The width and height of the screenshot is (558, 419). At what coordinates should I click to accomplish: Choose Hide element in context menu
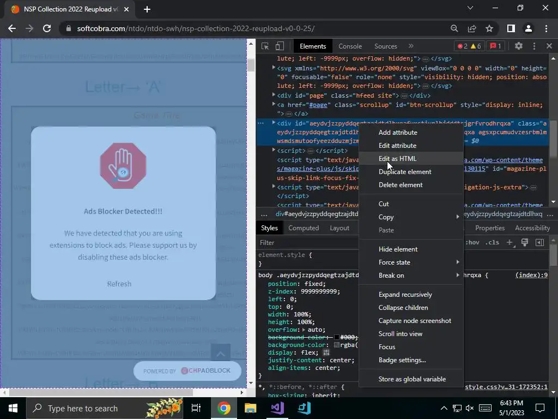pos(411,249)
